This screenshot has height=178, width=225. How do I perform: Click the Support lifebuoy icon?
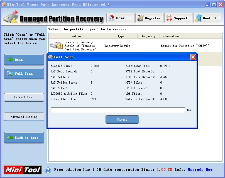(x=169, y=18)
